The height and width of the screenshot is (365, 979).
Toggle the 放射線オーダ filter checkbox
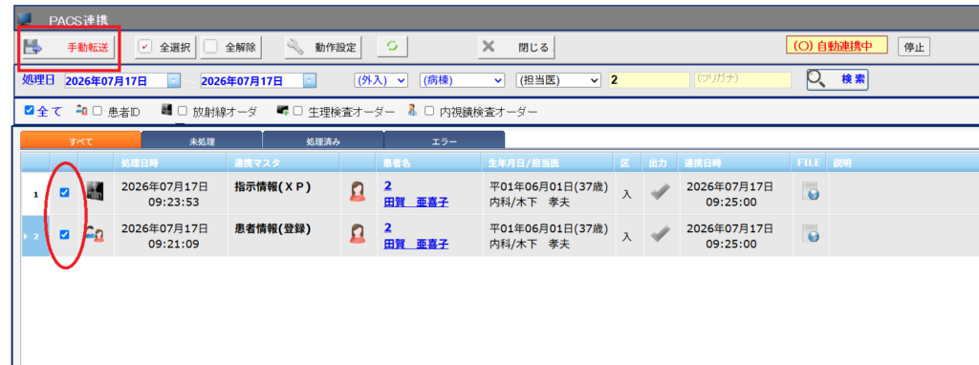[183, 112]
